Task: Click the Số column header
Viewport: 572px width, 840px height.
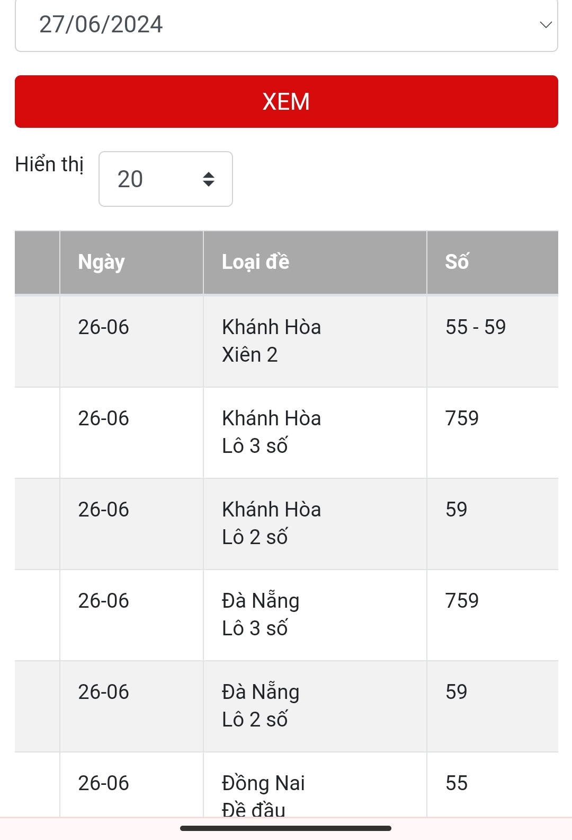Action: pos(457,262)
